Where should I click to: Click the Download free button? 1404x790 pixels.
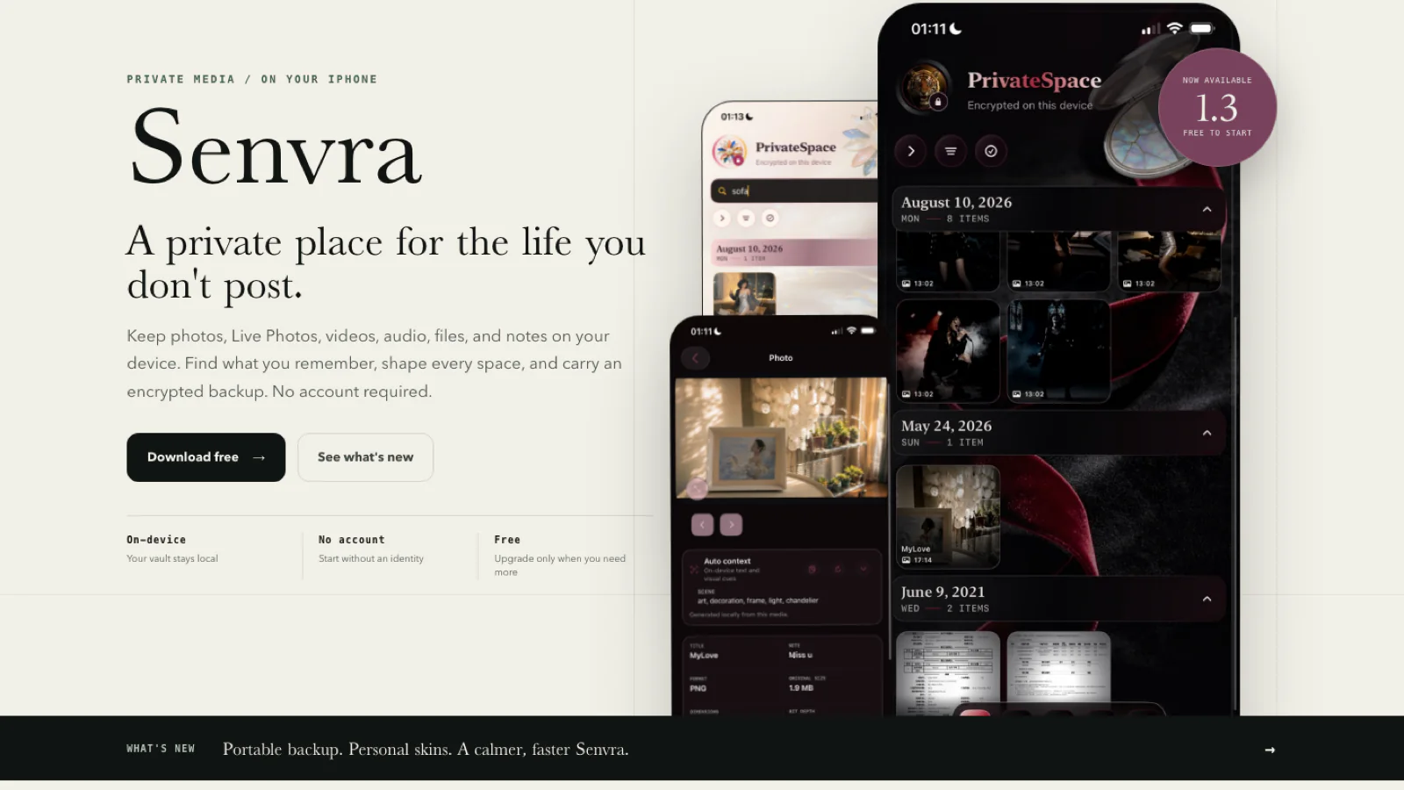click(x=206, y=457)
